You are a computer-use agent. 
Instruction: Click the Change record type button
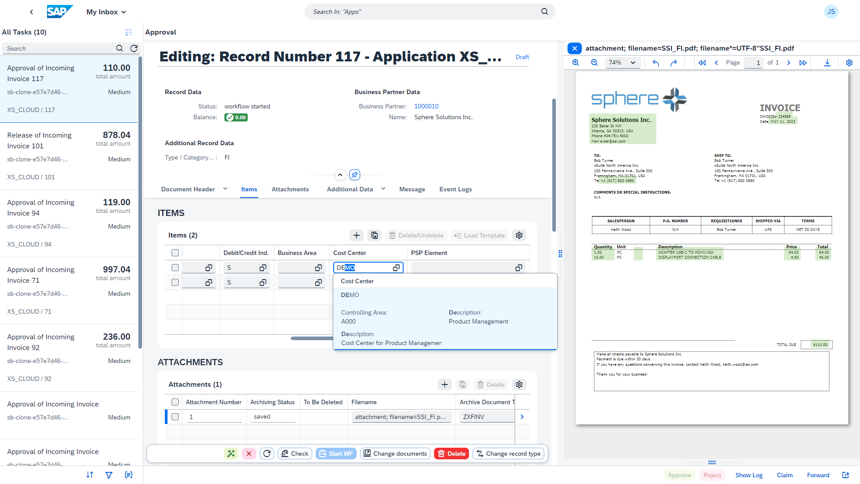pyautogui.click(x=508, y=454)
